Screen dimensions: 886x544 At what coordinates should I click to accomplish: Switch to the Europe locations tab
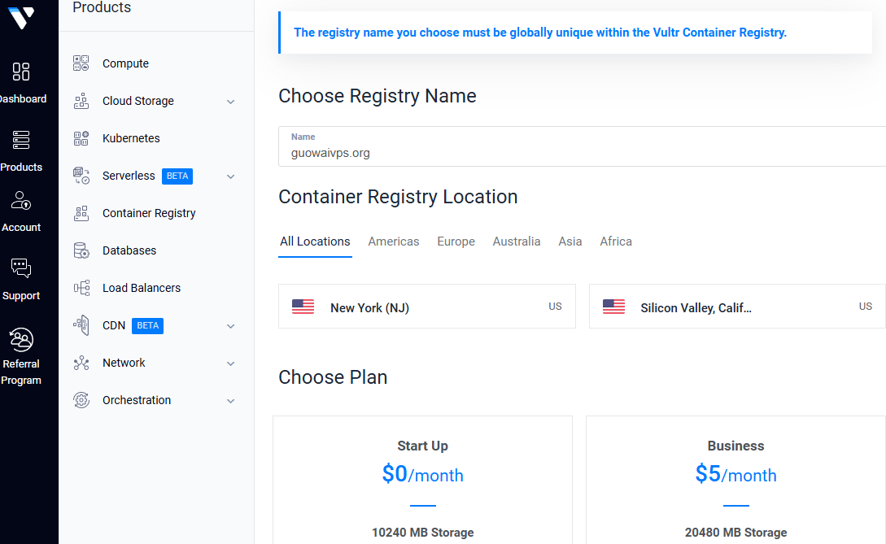click(456, 242)
